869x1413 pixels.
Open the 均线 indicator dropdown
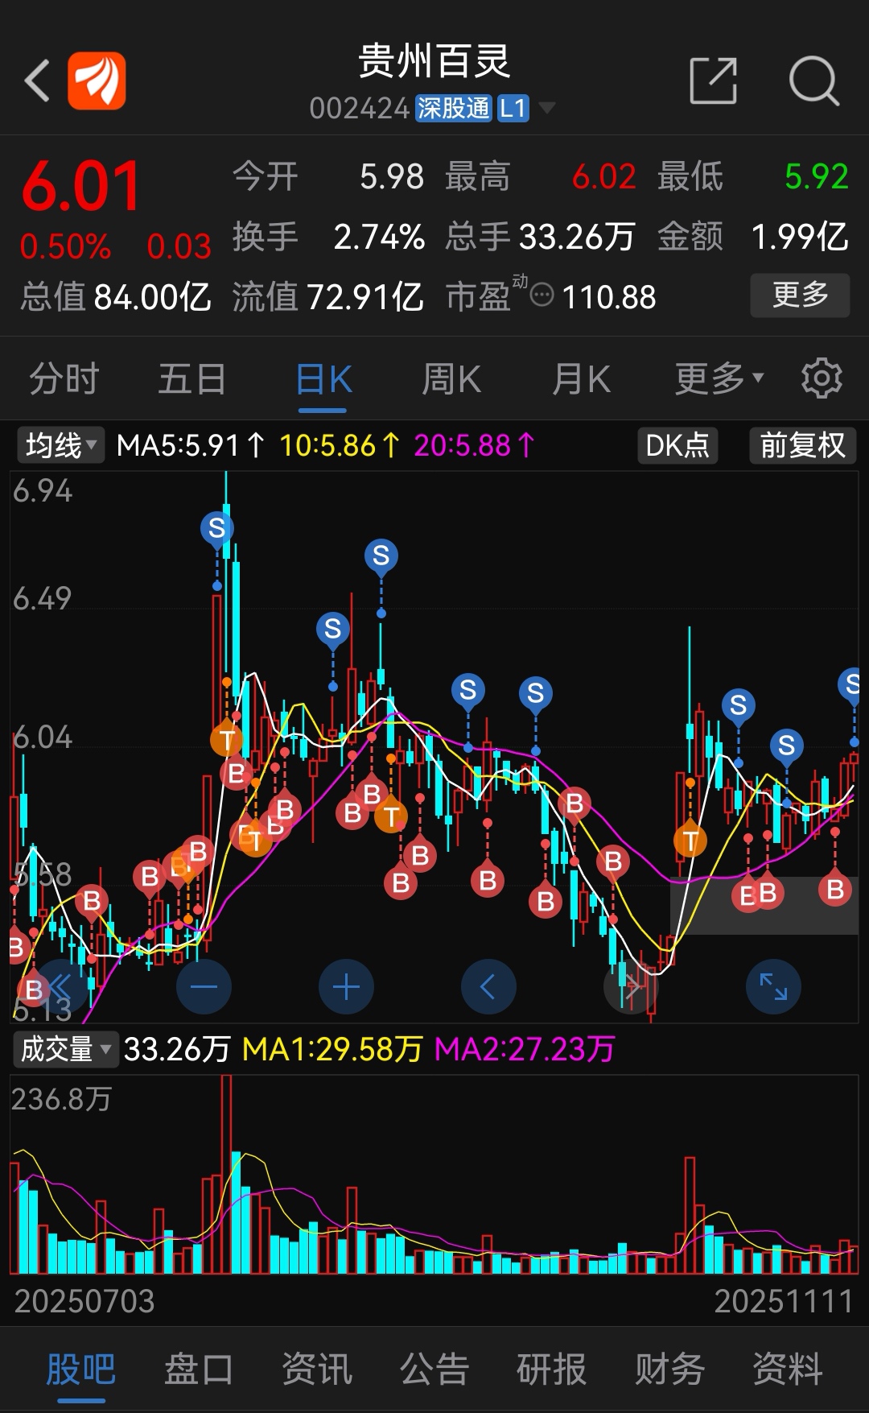point(60,445)
